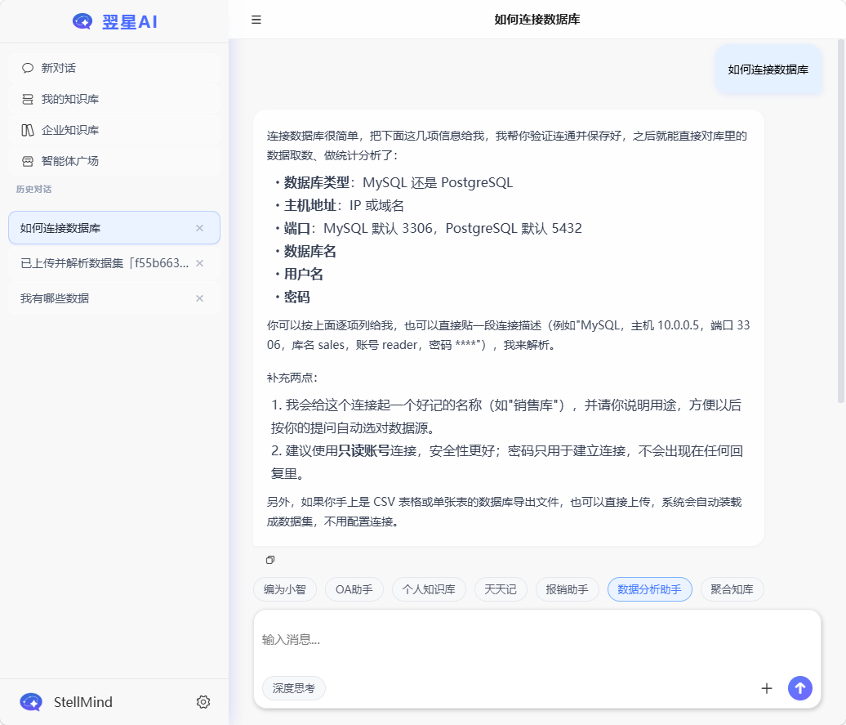Select the OA助手 agent chip
This screenshot has width=846, height=725.
[x=354, y=589]
